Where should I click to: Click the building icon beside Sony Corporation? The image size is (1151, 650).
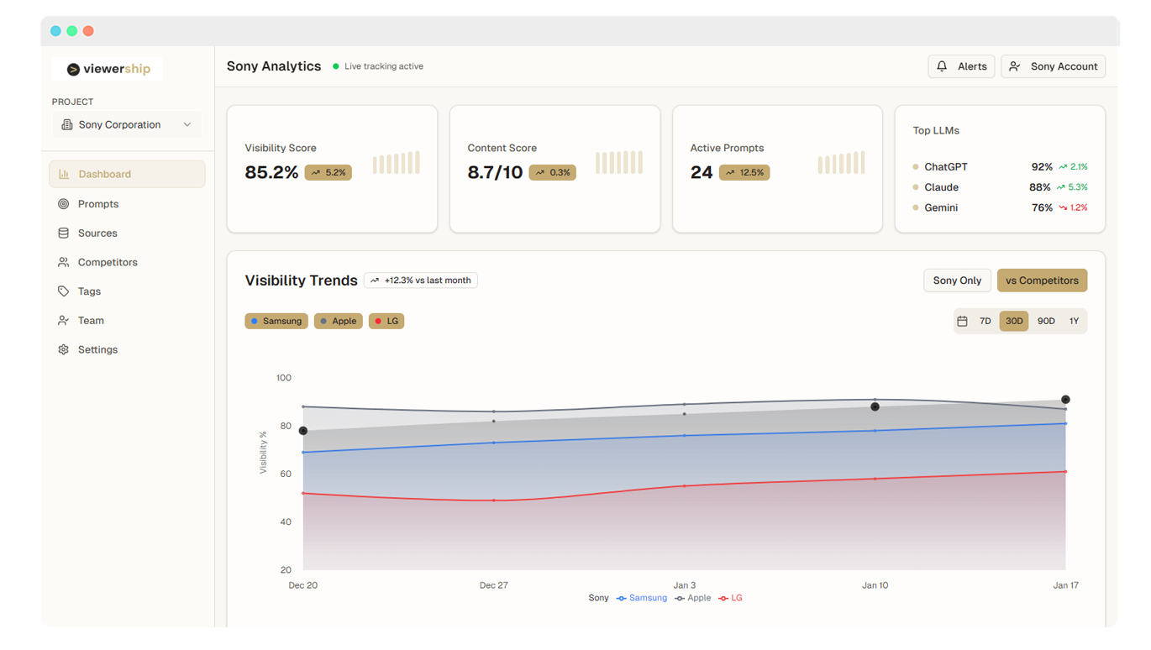point(67,124)
